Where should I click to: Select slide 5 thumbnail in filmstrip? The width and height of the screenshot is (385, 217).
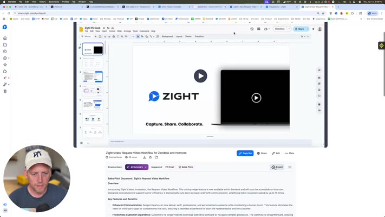tap(93, 105)
